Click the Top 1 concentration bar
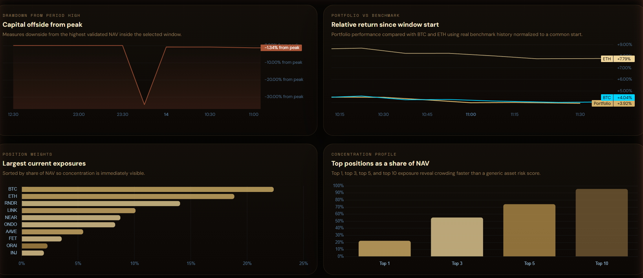Viewport: 643px width, 278px height. click(x=384, y=249)
